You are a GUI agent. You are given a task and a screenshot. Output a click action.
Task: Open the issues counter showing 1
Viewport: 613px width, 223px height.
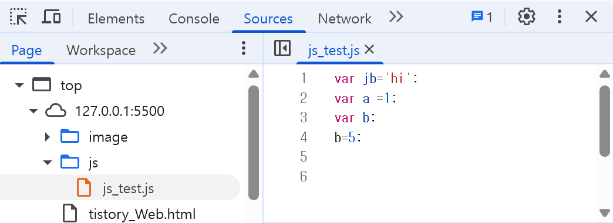[481, 17]
